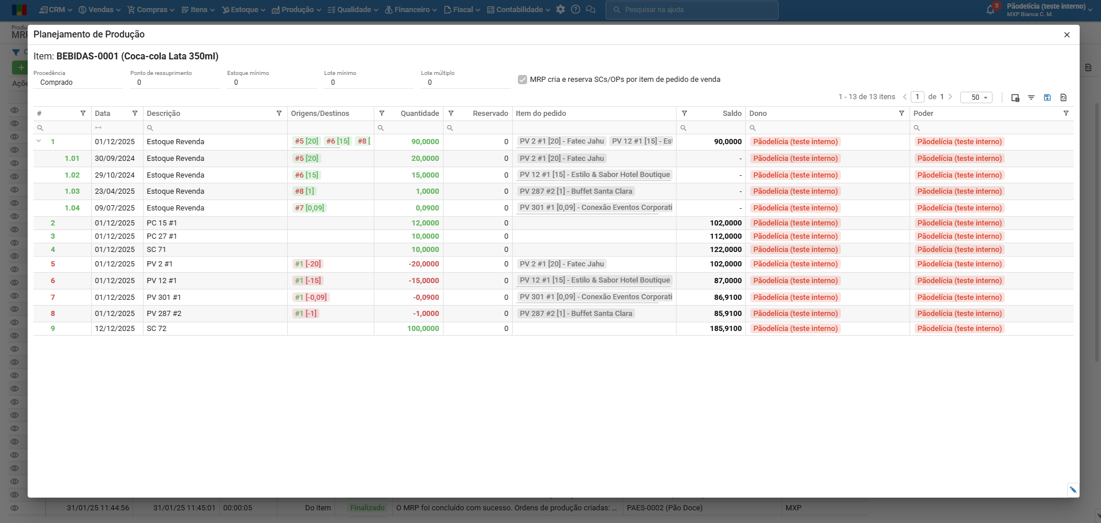Click the Saldo column header
This screenshot has height=523, width=1101.
(x=731, y=114)
